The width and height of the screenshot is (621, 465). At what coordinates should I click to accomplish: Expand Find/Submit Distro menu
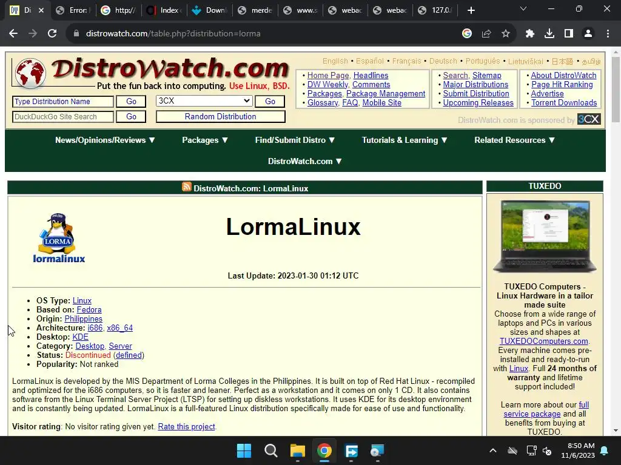coord(295,140)
